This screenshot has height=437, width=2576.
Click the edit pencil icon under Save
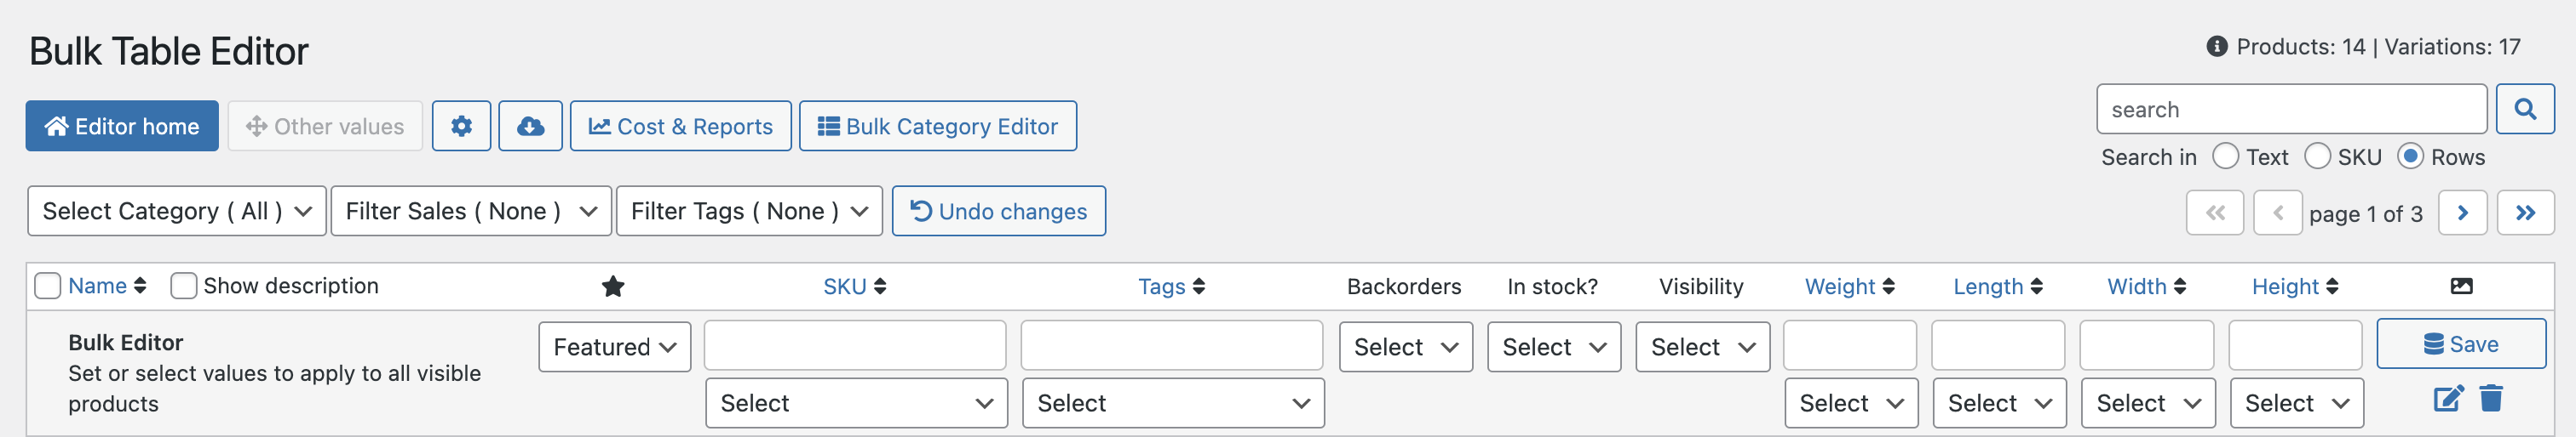(2448, 399)
